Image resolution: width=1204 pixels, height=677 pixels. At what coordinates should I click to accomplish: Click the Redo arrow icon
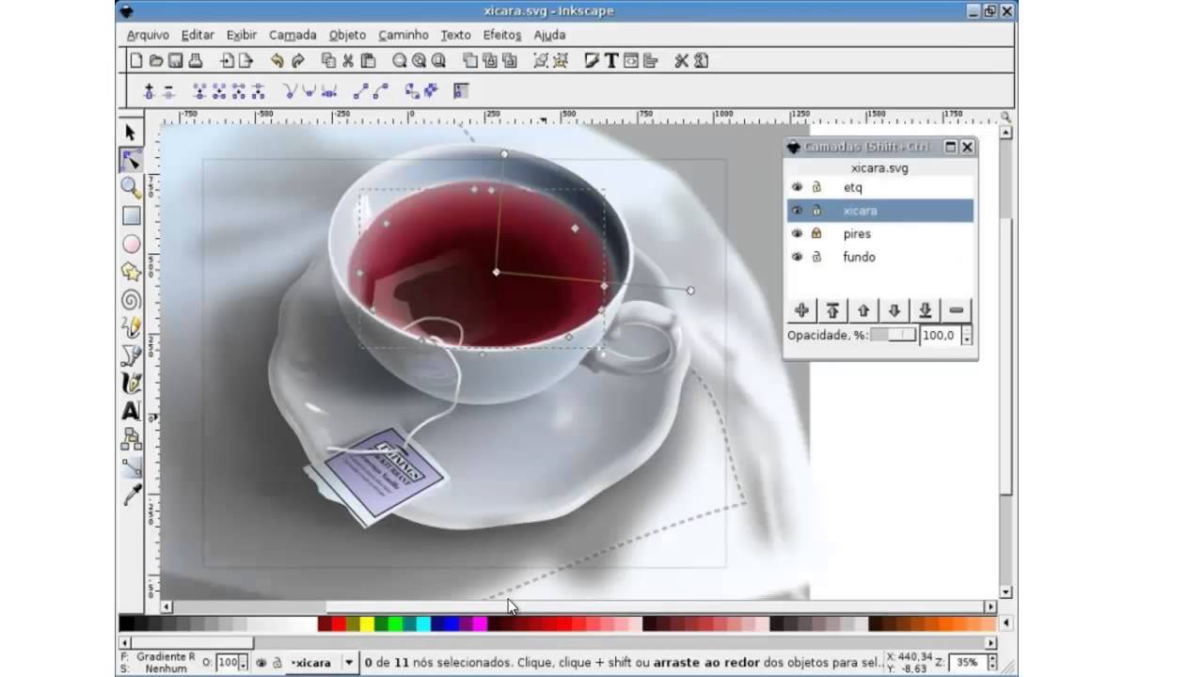[x=298, y=61]
